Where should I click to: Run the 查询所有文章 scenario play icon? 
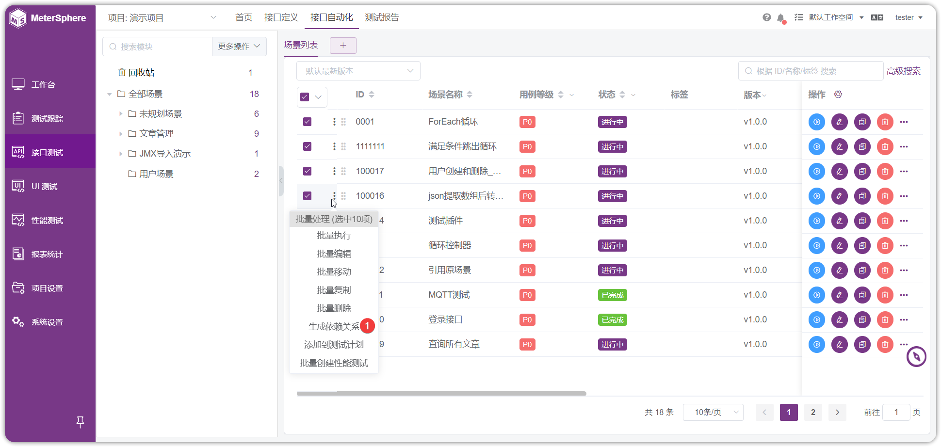coord(816,344)
